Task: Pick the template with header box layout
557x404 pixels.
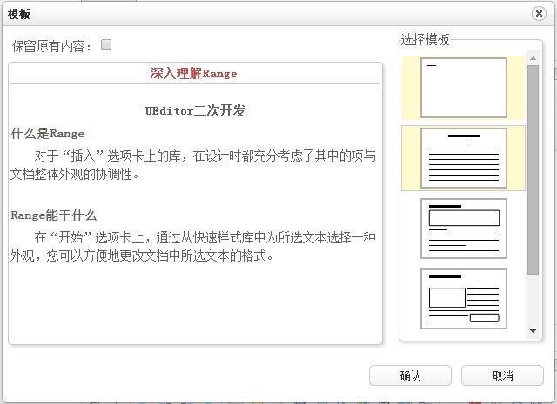Action: coord(463,228)
